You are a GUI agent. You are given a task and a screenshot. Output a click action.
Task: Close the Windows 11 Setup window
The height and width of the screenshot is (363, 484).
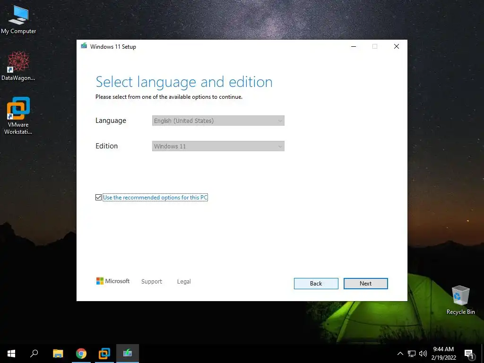[397, 46]
